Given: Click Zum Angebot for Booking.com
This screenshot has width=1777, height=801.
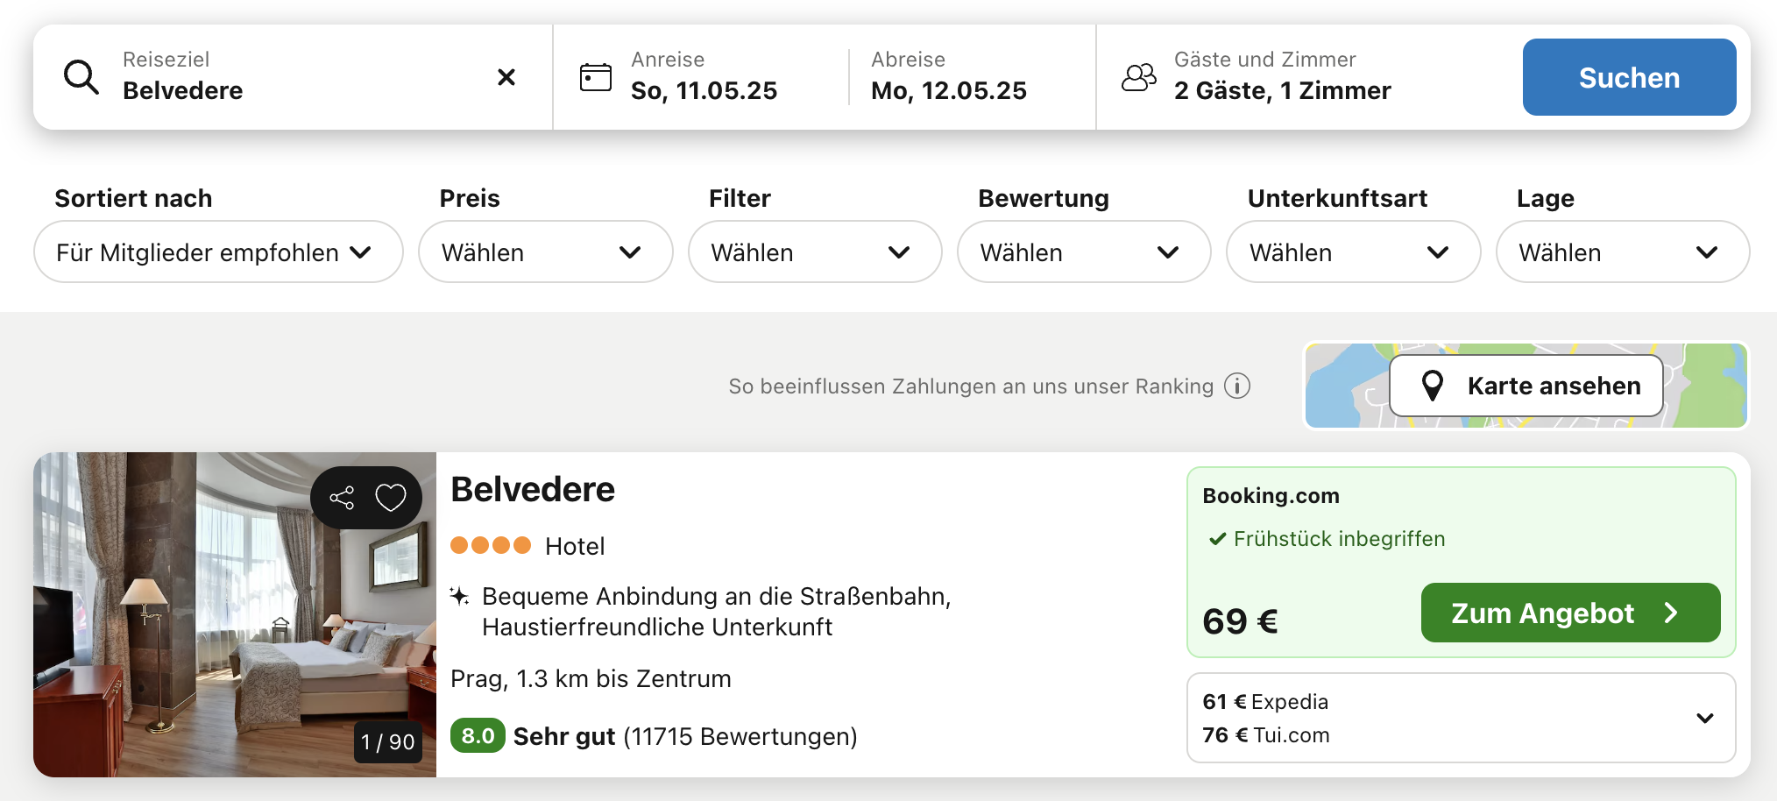Looking at the screenshot, I should coord(1570,613).
